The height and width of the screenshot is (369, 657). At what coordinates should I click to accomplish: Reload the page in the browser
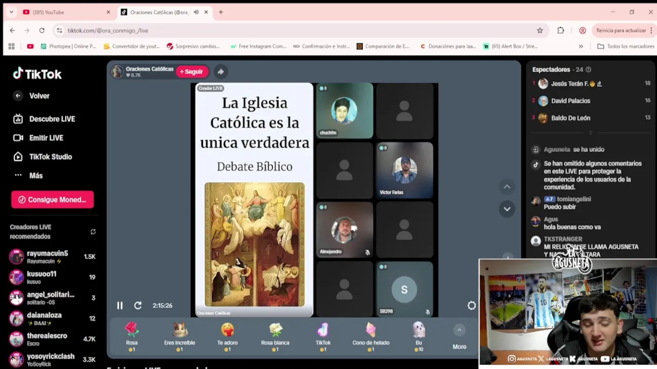coord(42,30)
